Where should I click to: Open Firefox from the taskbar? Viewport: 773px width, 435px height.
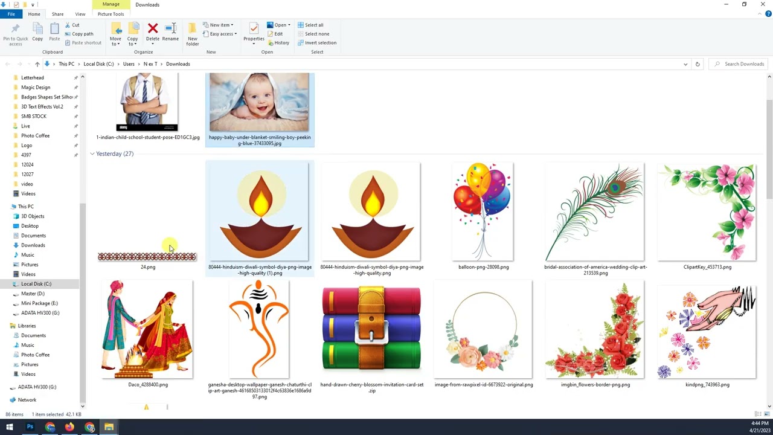[x=69, y=427]
